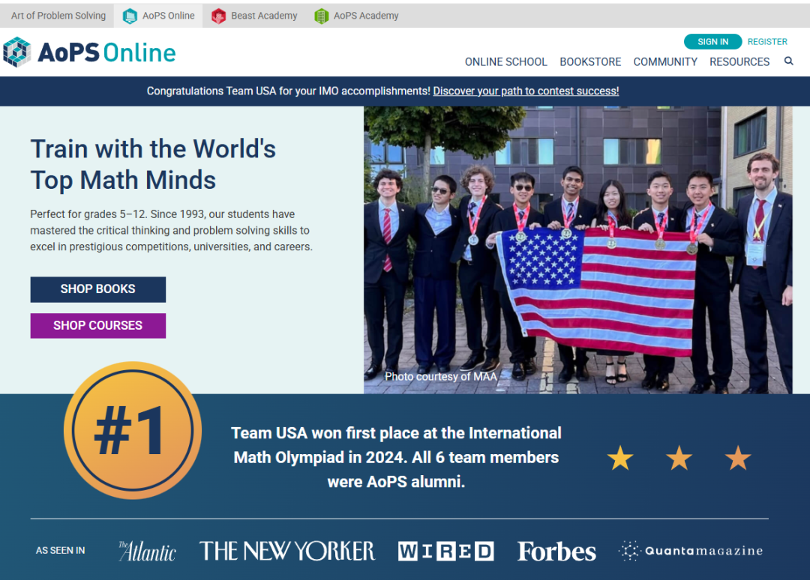Click the middle gold star
Screen dimensions: 810x580
pyautogui.click(x=679, y=458)
